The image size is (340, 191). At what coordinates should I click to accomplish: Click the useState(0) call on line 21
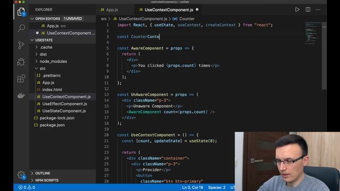(x=202, y=141)
